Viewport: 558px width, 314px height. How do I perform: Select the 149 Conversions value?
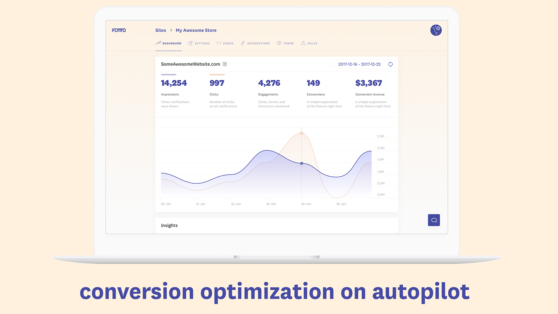coord(313,83)
